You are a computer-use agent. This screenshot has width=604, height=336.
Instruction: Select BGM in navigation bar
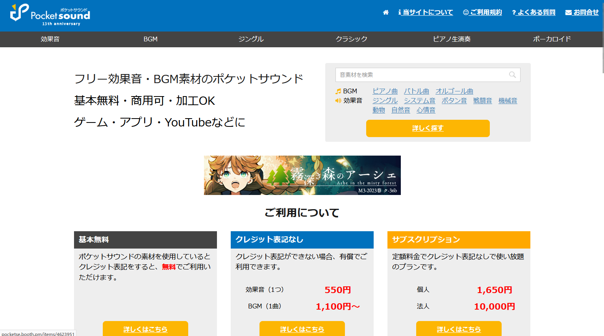[x=150, y=39]
